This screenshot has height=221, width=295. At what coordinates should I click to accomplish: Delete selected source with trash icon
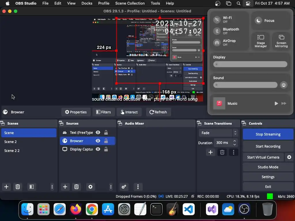(76, 187)
